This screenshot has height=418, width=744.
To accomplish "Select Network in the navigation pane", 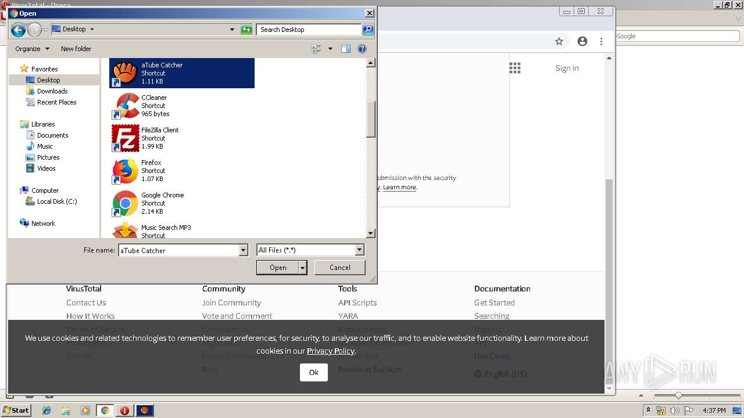I will coord(43,224).
